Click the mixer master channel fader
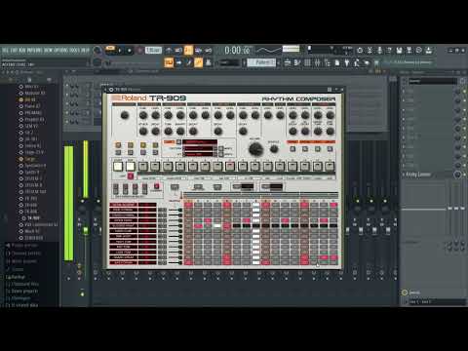Image resolution: width=468 pixels, height=351 pixels. coord(86,230)
